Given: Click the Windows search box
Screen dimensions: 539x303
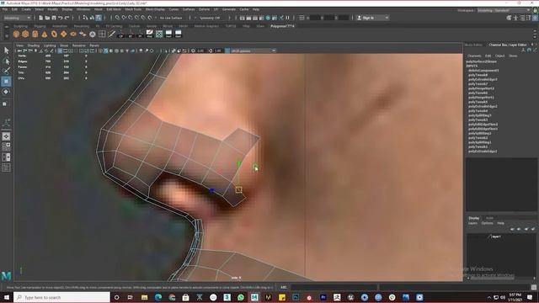Looking at the screenshot, I should (x=61, y=297).
